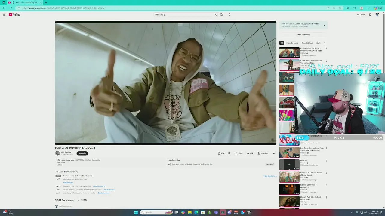Open Flyleaf Fully Alive thumbnail
Viewport: 385px width, 216px height.
[x=289, y=202]
